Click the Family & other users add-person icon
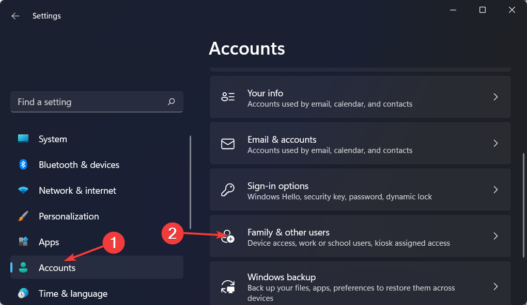 [x=227, y=236]
